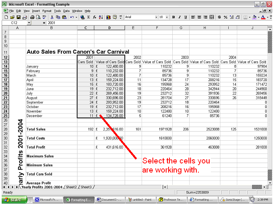Switch to the Sheet2 tab
This screenshot has width=273, height=204.
(72, 187)
